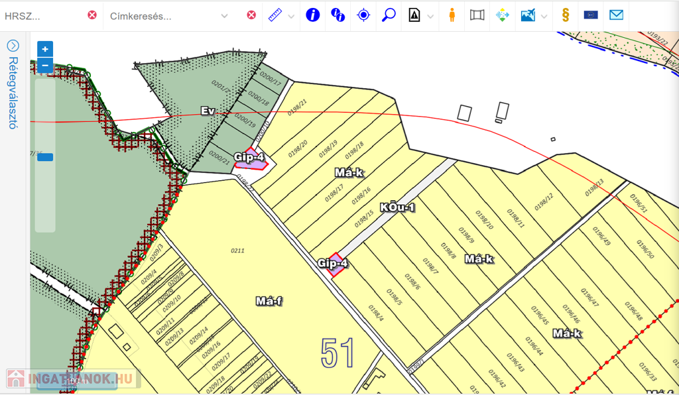Open the envelope email contact icon
This screenshot has width=679, height=395.
pyautogui.click(x=616, y=15)
